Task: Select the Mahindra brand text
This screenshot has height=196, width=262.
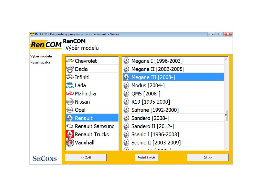Action: tap(85, 93)
